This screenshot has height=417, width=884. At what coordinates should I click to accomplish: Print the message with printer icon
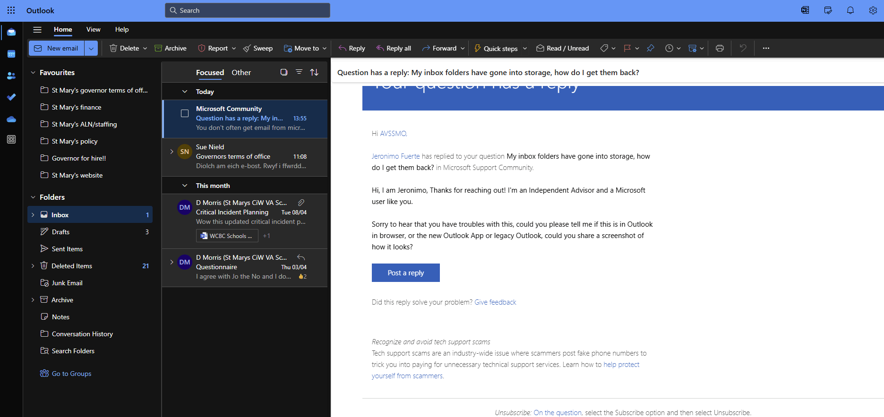point(720,48)
